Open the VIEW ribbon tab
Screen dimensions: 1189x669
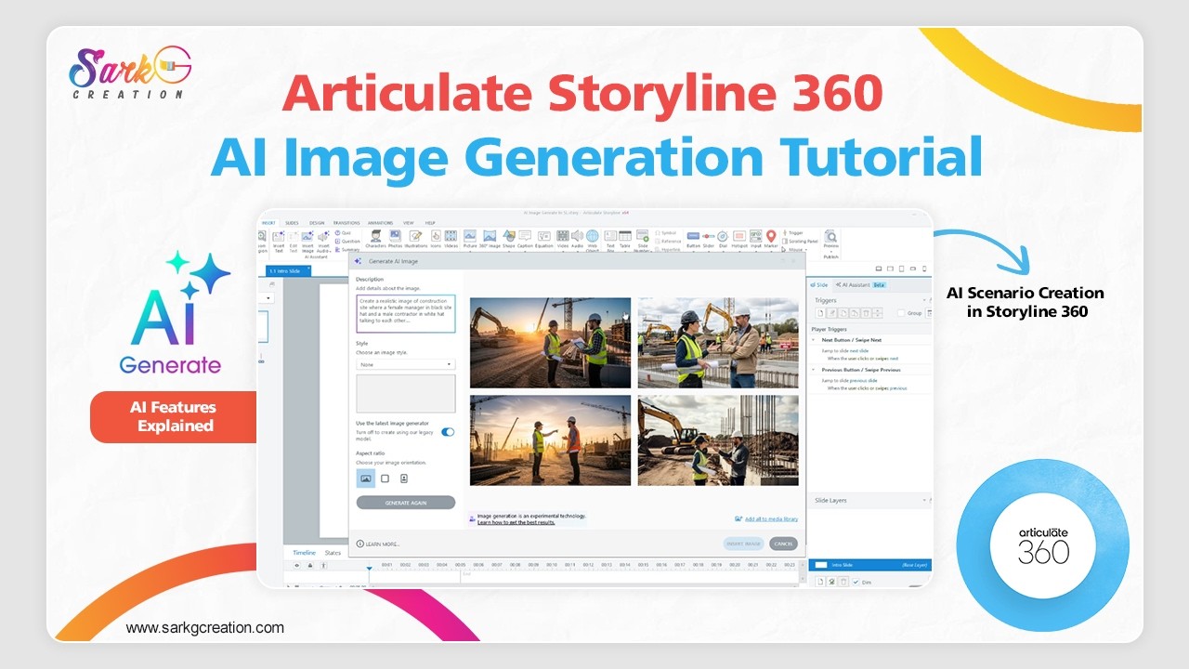[409, 223]
